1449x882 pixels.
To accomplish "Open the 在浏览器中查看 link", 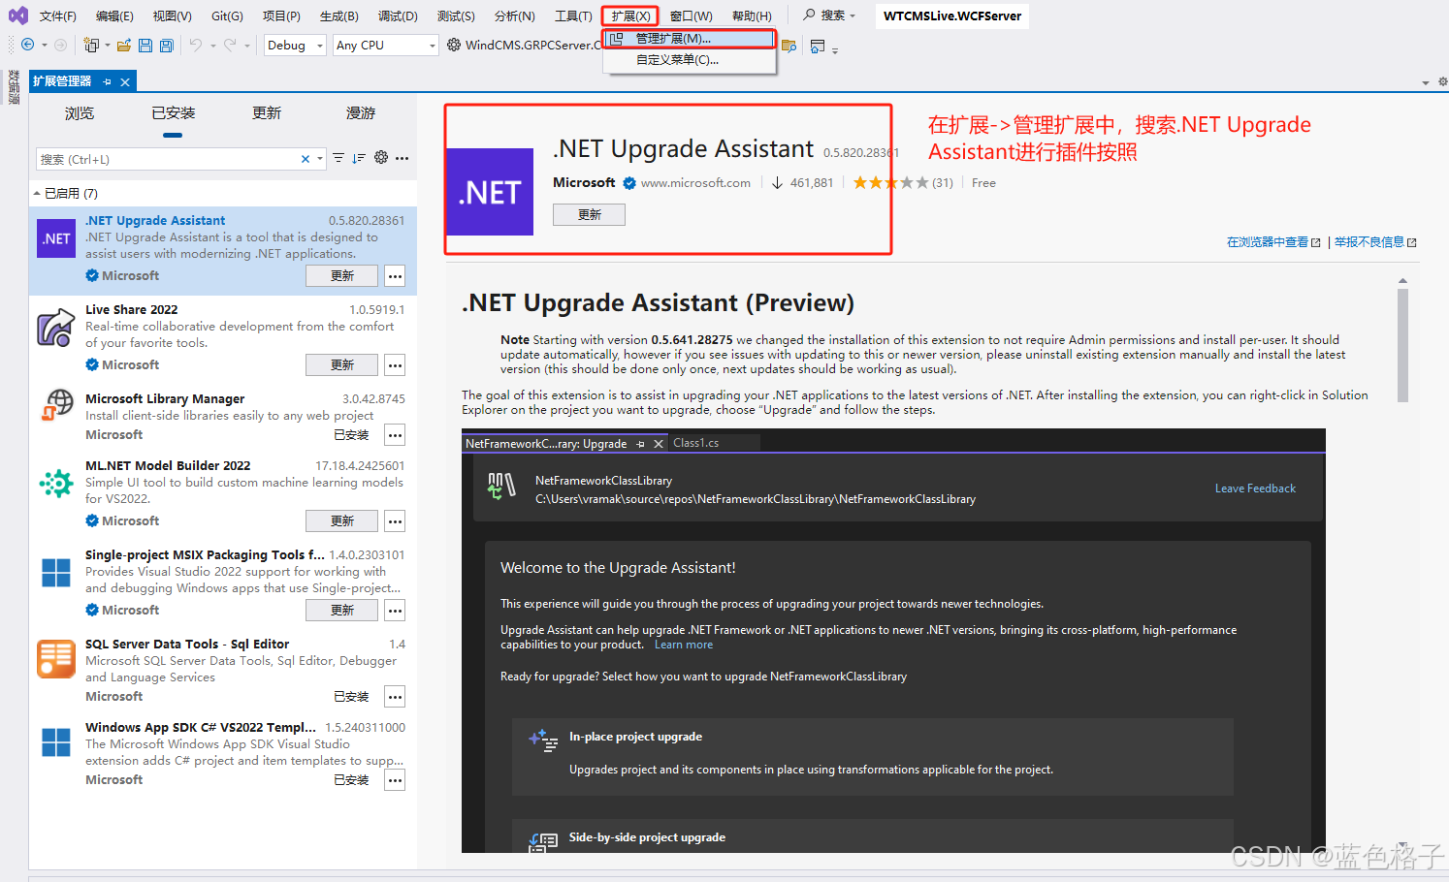I will (x=1272, y=242).
